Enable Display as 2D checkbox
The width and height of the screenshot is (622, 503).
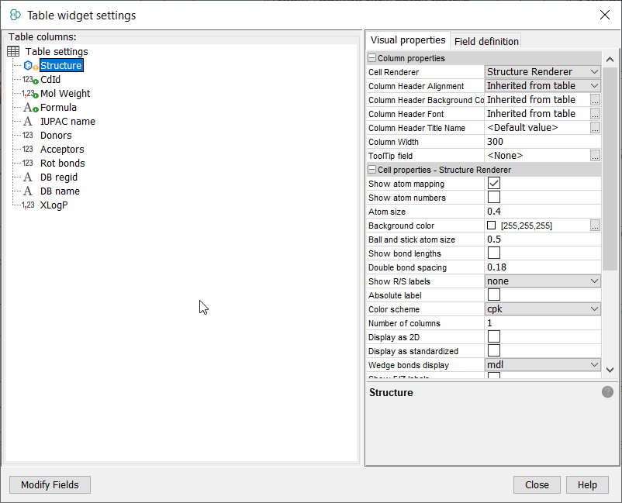[x=493, y=336]
